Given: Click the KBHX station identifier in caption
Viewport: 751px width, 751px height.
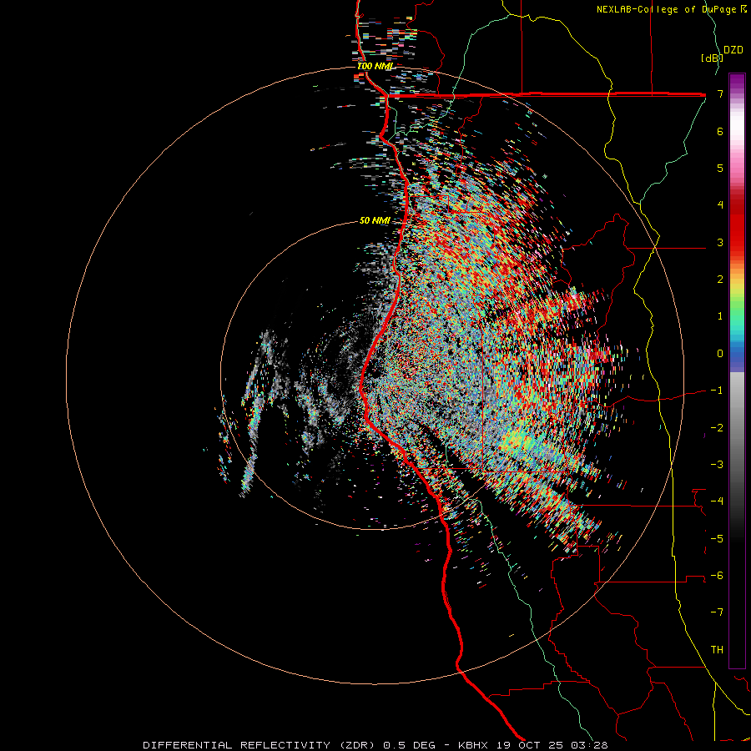Looking at the screenshot, I should pyautogui.click(x=472, y=745).
